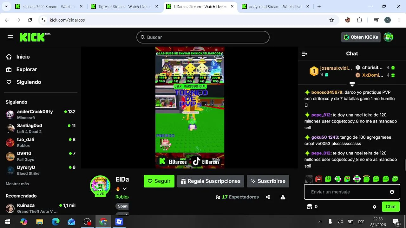Click the Seguir button
Viewport: 406px width, 228px height.
point(159,181)
